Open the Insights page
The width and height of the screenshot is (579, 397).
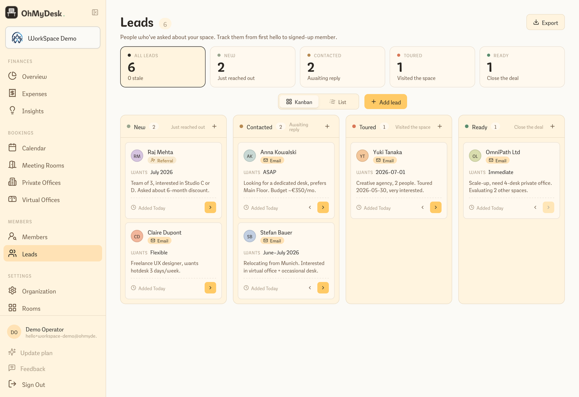53,111
